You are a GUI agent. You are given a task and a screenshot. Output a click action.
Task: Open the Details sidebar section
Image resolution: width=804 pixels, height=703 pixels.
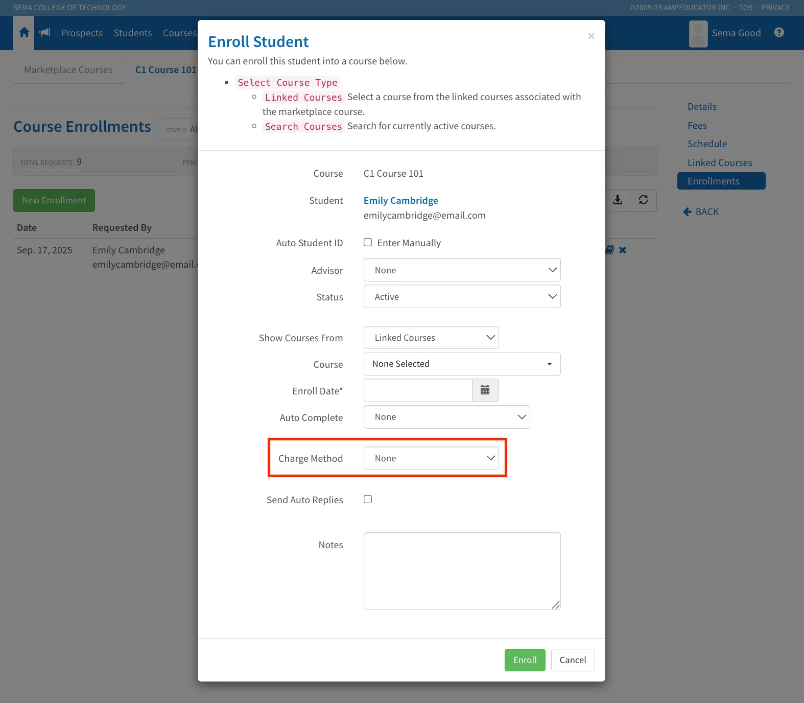pyautogui.click(x=702, y=106)
